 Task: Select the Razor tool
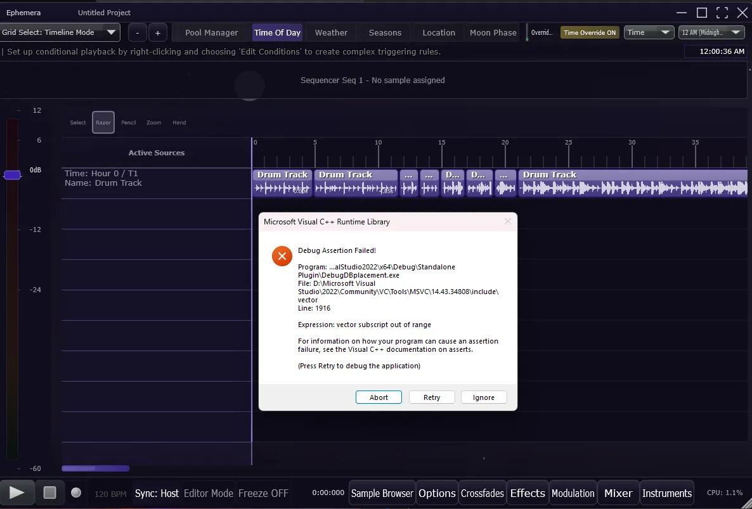click(103, 122)
